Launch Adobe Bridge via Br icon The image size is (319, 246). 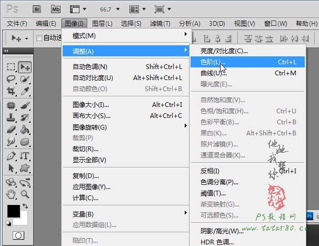pos(37,9)
